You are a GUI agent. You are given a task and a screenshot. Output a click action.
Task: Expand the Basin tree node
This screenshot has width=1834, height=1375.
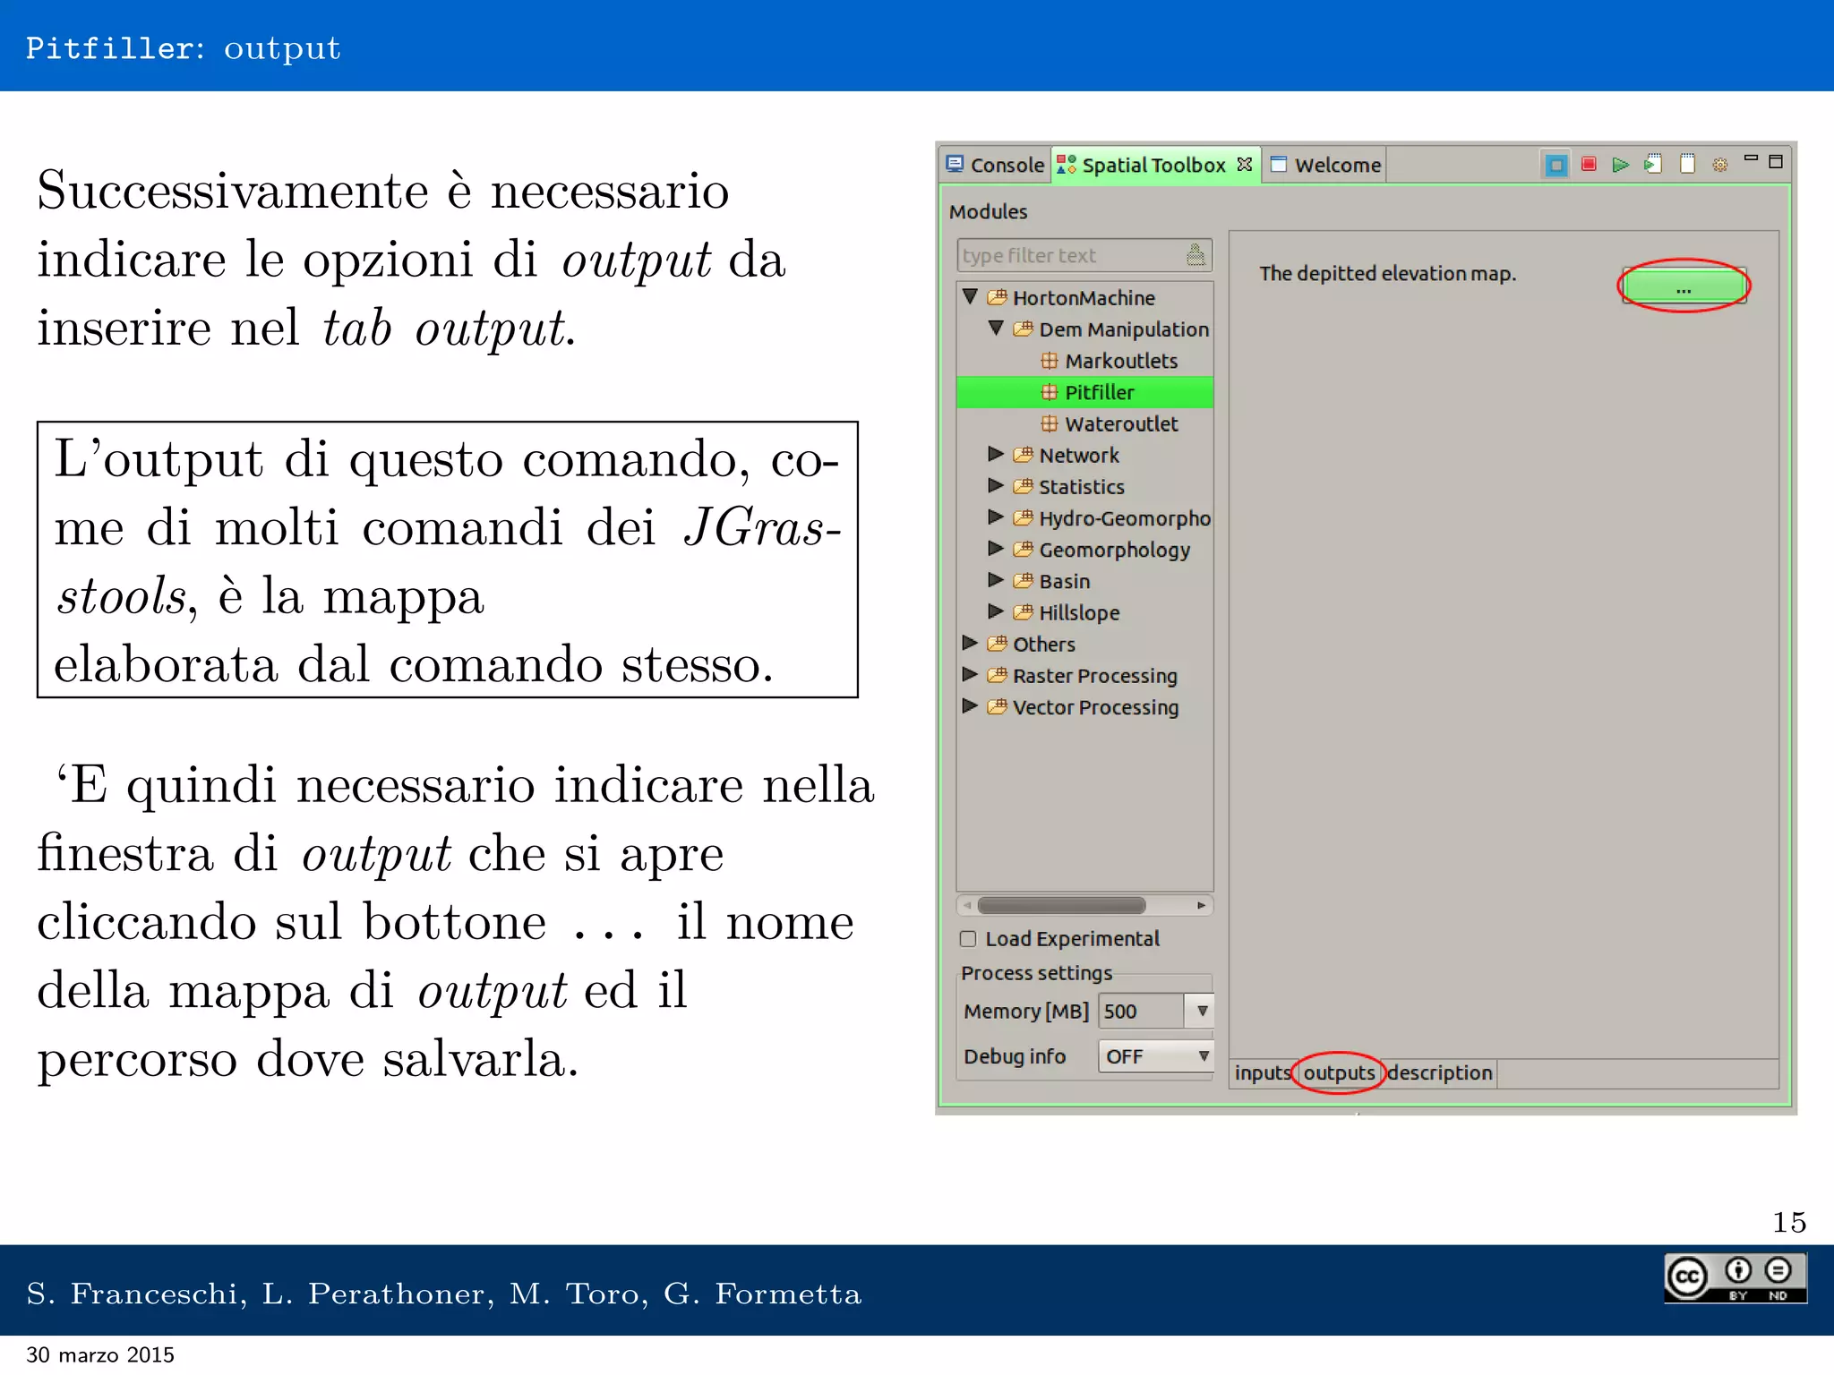point(995,580)
